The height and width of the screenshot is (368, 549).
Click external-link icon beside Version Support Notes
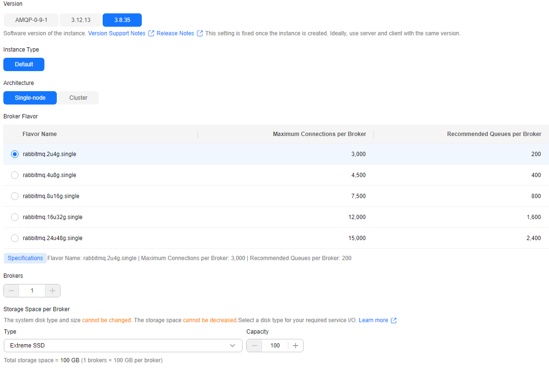(151, 33)
